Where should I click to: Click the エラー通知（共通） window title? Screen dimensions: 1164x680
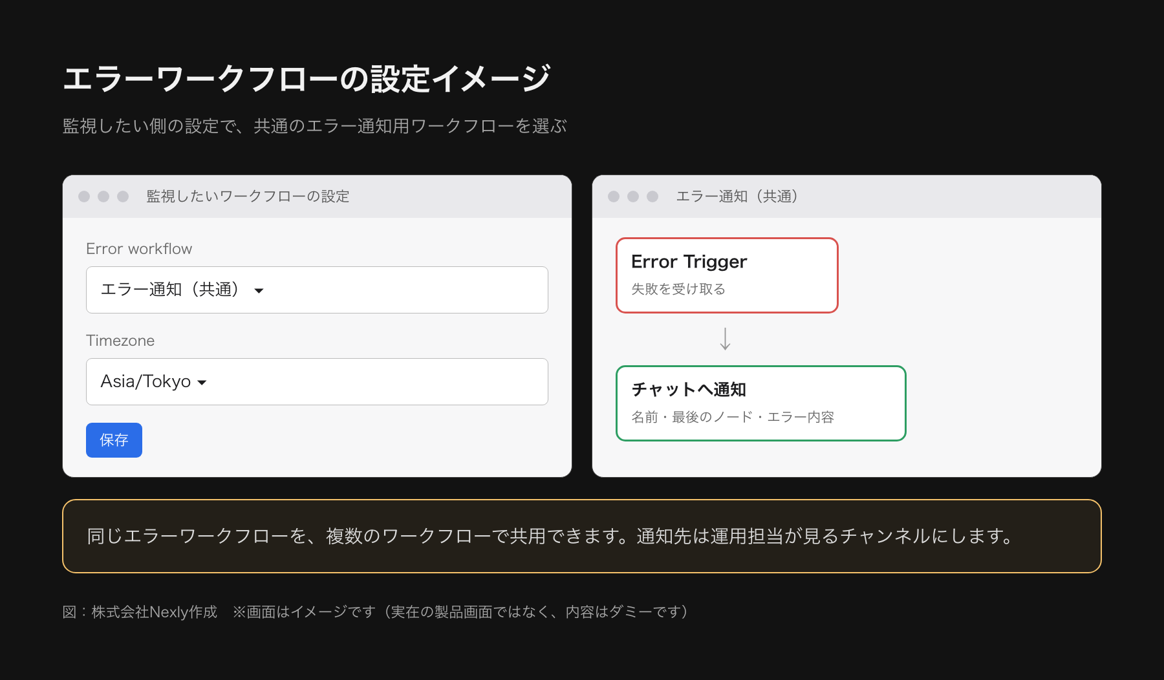pos(737,197)
